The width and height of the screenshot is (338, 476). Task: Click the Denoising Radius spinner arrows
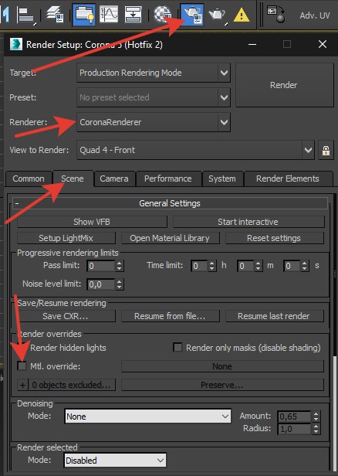point(316,429)
